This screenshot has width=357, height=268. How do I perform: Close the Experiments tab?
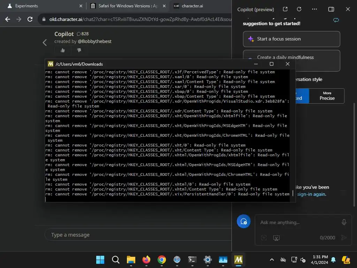(81, 6)
